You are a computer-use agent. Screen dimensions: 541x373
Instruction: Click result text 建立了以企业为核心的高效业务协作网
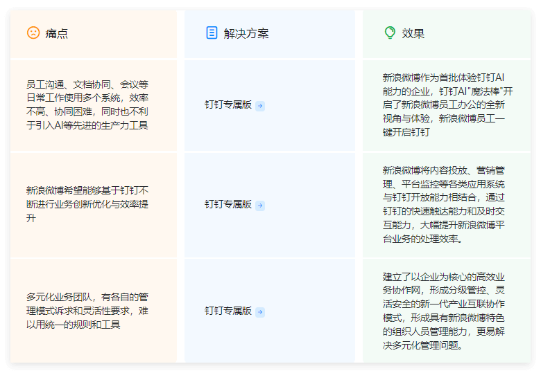point(444,311)
